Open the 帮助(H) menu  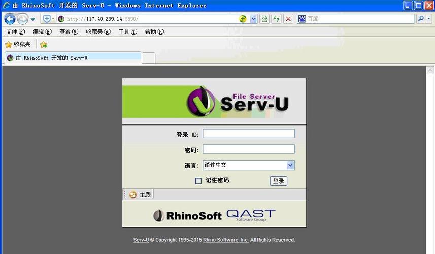click(154, 31)
